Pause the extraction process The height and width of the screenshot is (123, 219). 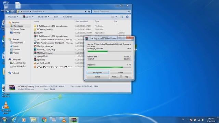point(121,72)
